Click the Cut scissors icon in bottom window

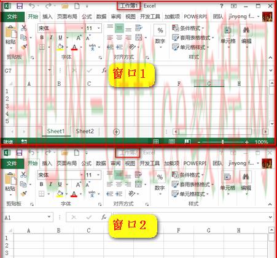[23, 174]
